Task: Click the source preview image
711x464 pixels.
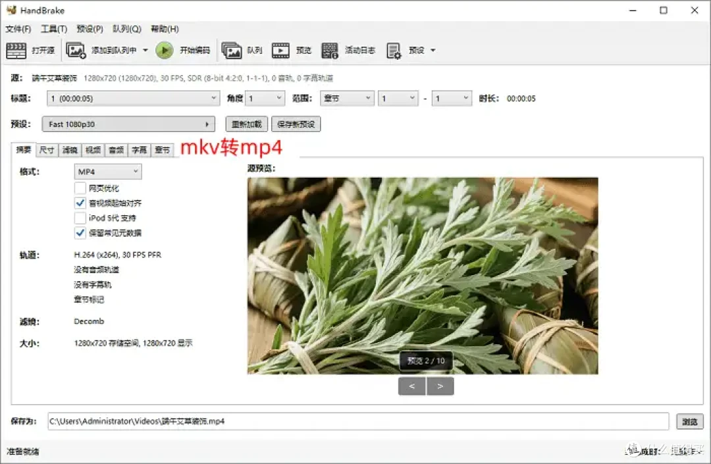Action: (x=423, y=276)
